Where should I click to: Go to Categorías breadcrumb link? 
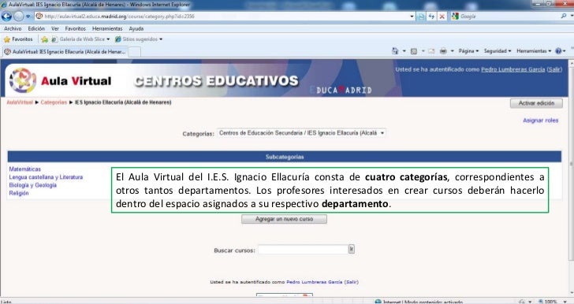[x=54, y=102]
